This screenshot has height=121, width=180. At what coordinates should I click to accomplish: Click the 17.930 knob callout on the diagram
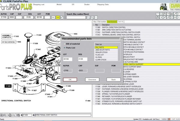39,35
